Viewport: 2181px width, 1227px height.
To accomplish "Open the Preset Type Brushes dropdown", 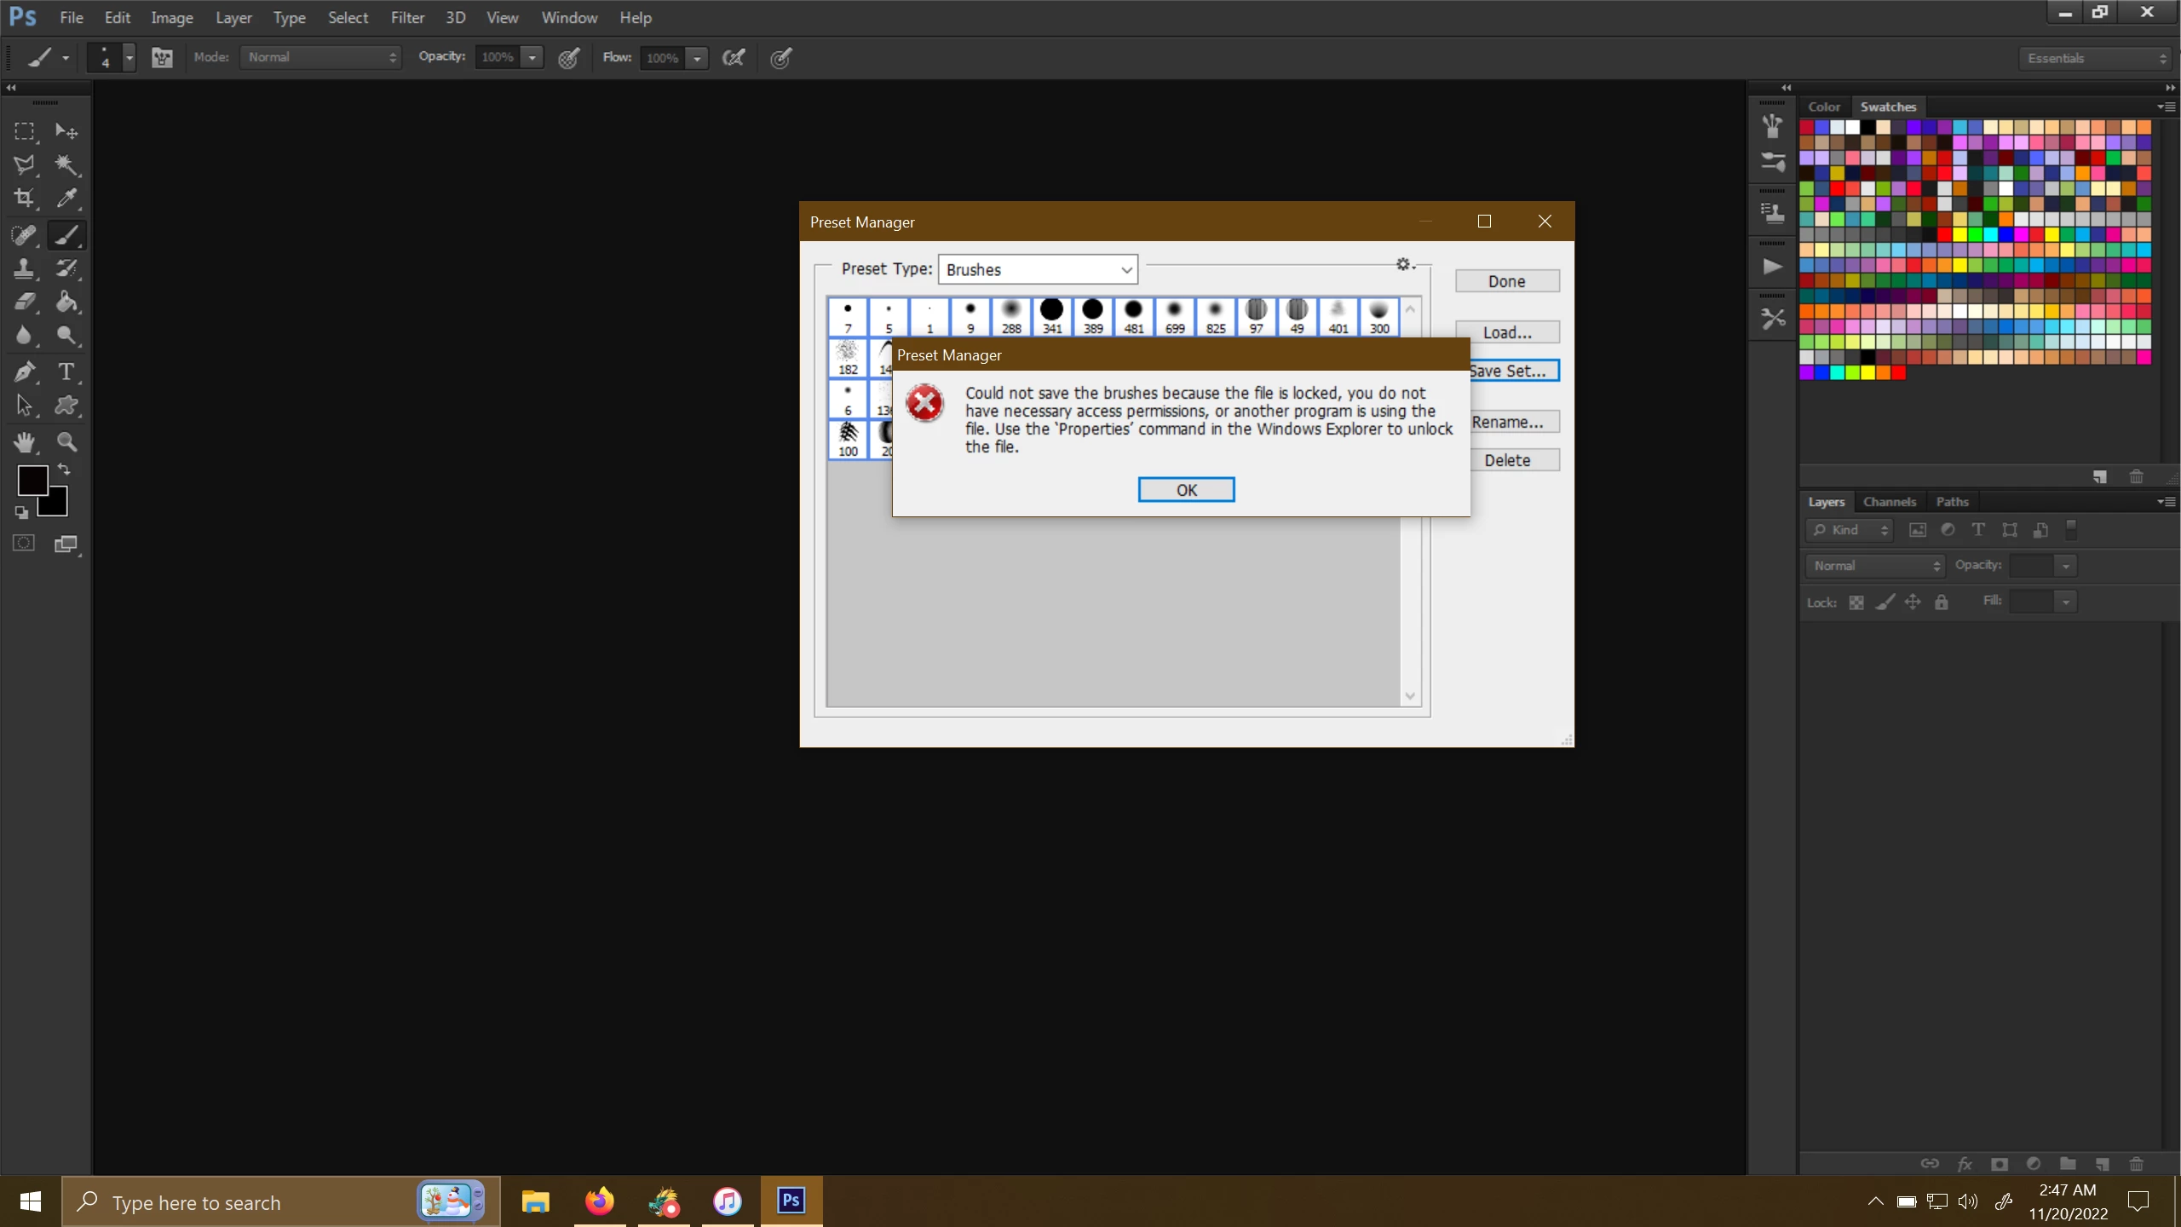I will click(x=1038, y=269).
